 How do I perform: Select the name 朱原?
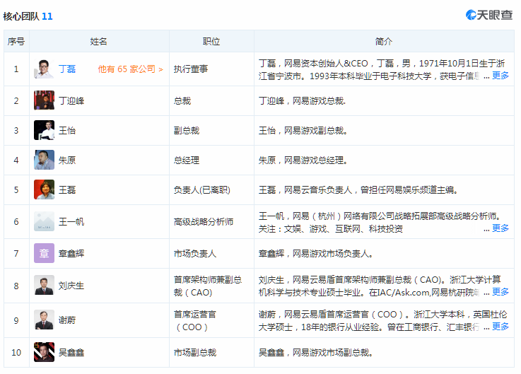[x=67, y=160]
